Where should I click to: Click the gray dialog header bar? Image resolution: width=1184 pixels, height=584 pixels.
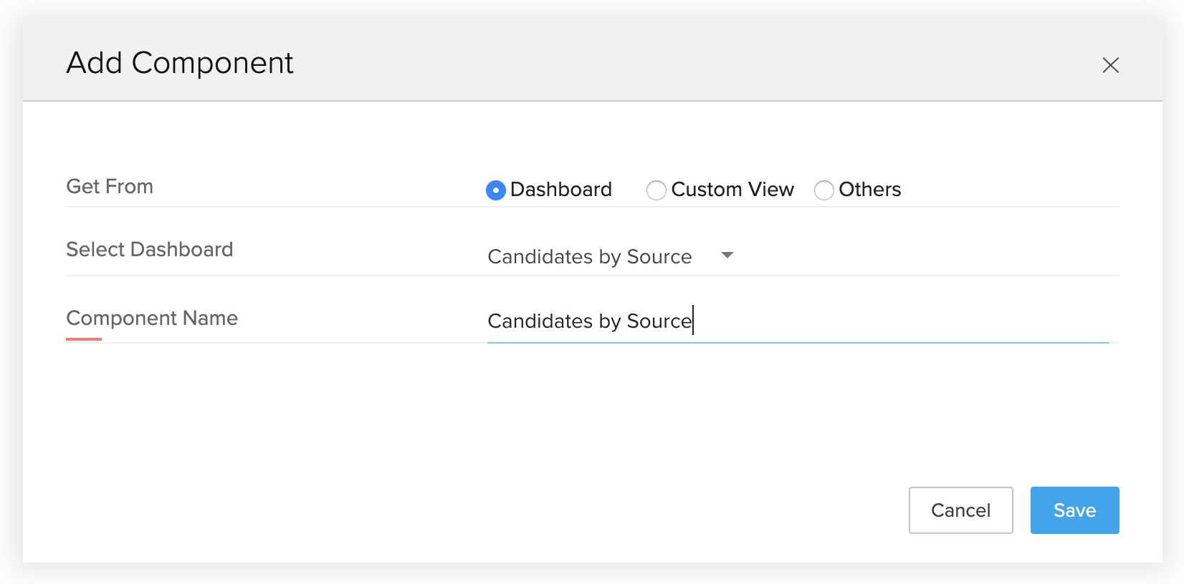click(593, 62)
